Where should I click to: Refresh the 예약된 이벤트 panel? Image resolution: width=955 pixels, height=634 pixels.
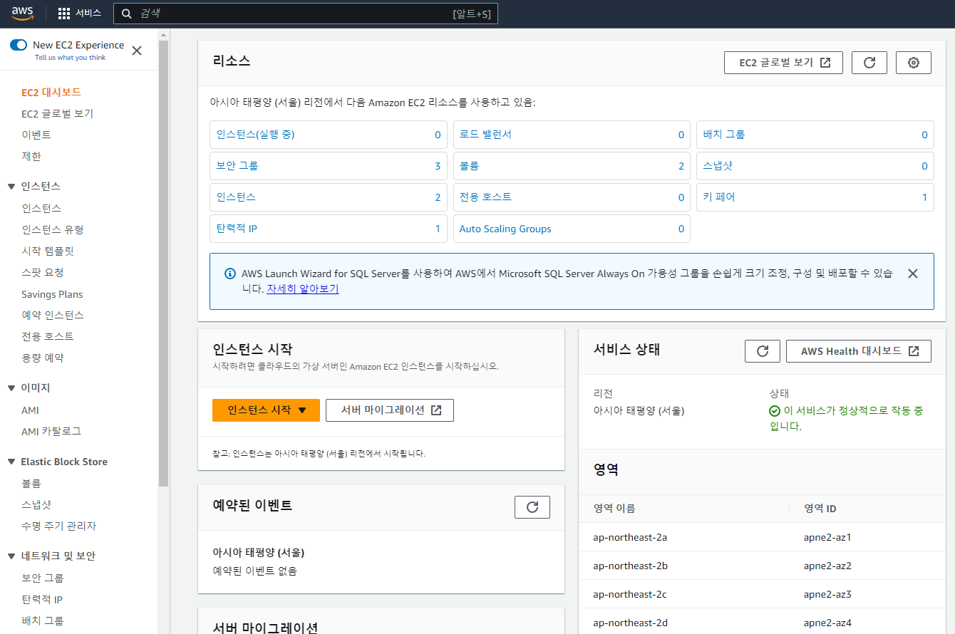coord(532,507)
